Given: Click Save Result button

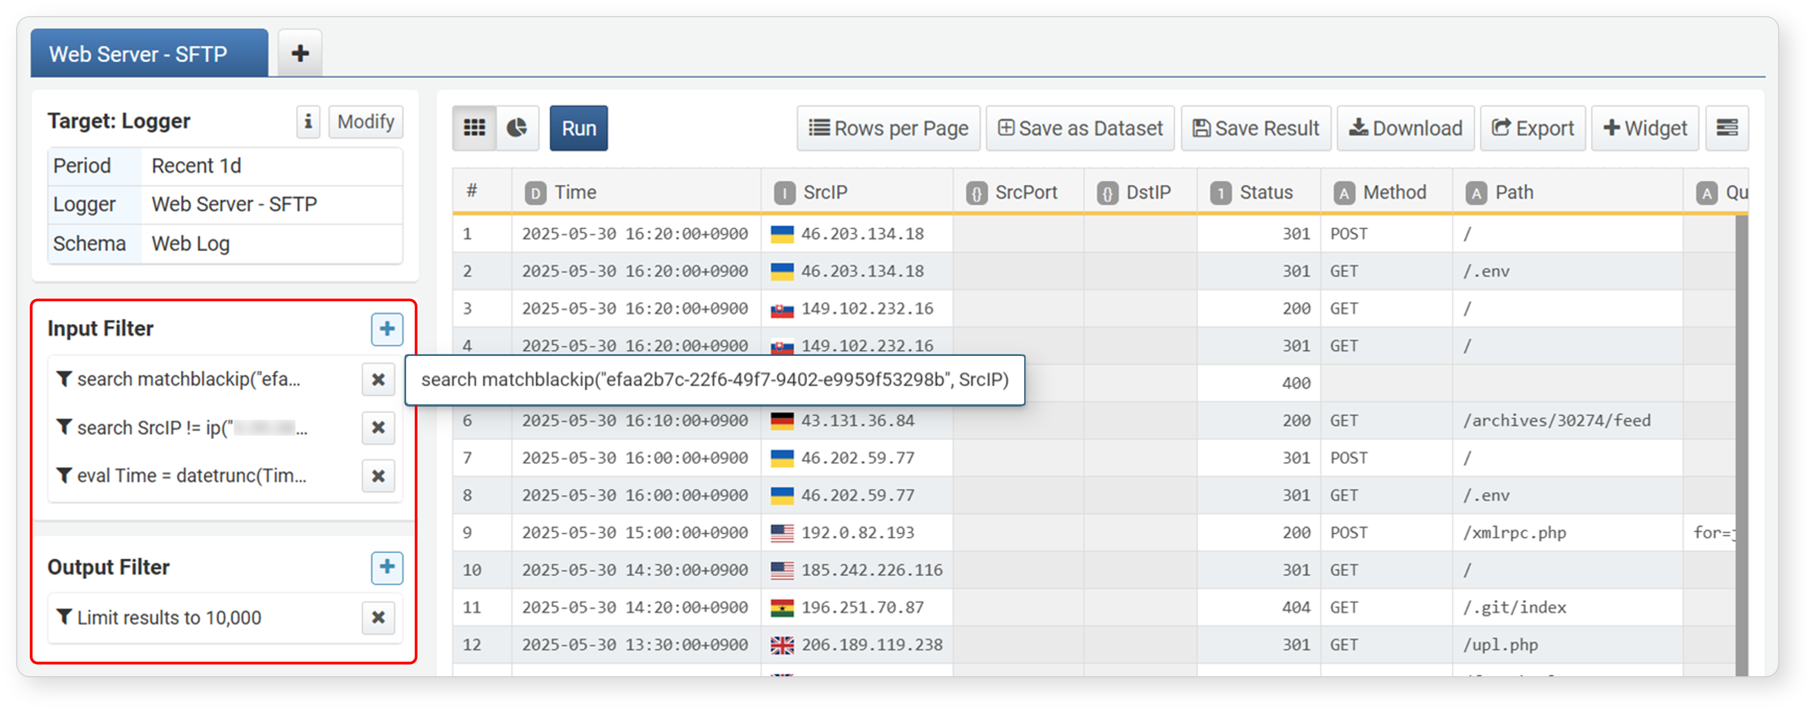Looking at the screenshot, I should pos(1256,128).
